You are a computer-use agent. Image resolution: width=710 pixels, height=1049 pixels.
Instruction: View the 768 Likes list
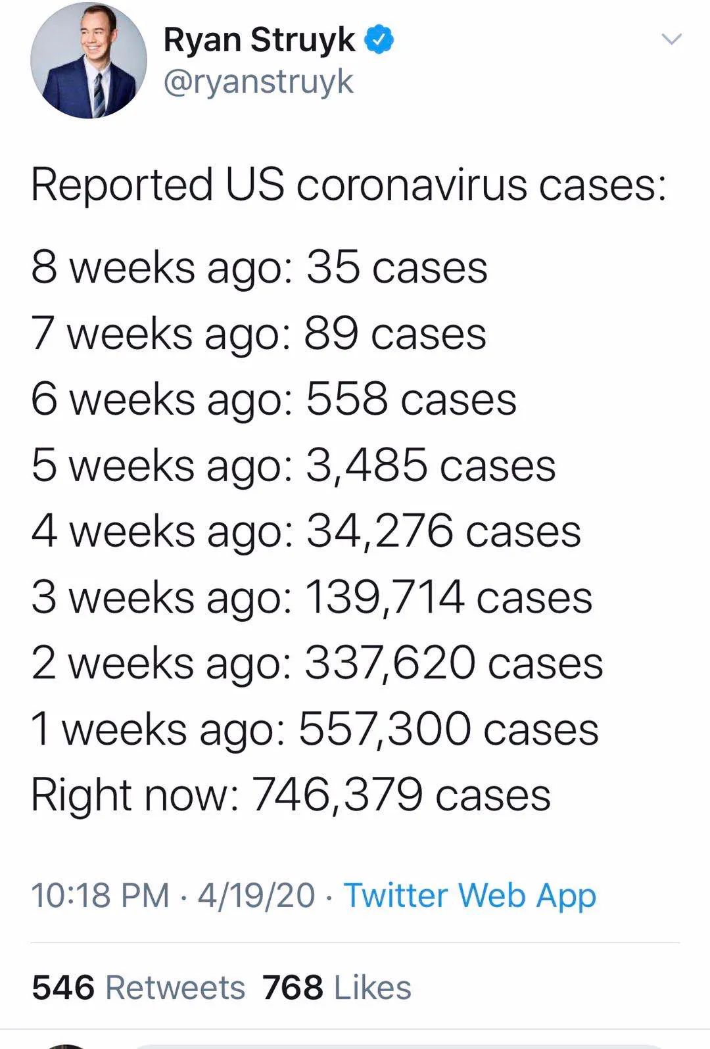coord(337,987)
